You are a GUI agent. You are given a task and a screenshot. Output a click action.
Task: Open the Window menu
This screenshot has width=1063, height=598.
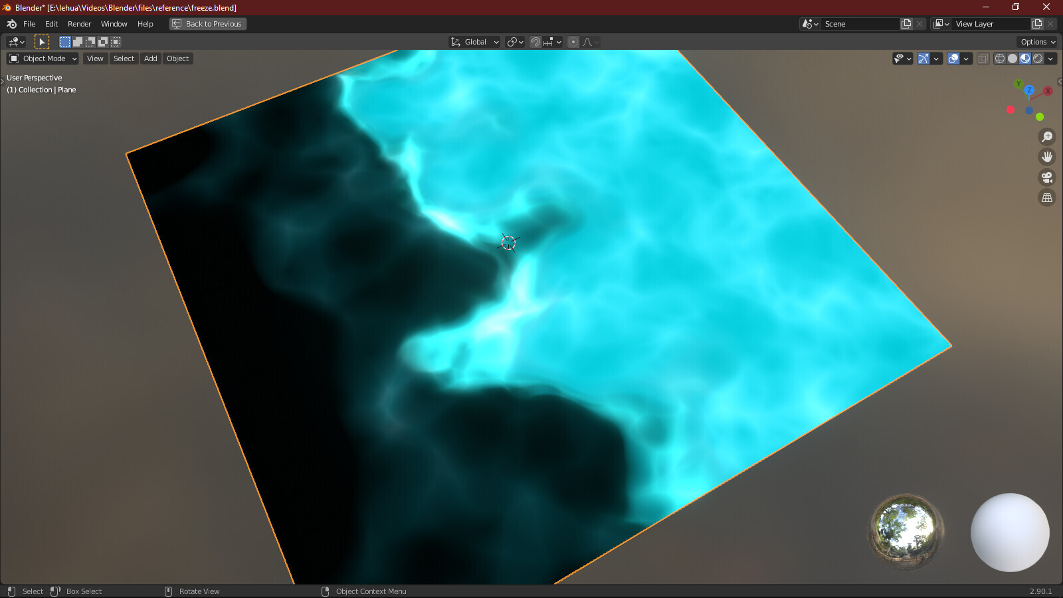click(x=114, y=23)
